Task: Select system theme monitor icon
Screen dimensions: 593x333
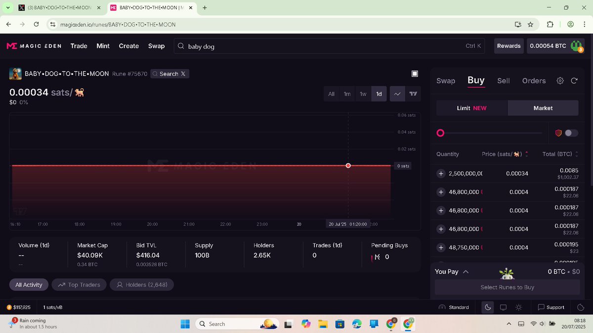Action: click(x=503, y=307)
